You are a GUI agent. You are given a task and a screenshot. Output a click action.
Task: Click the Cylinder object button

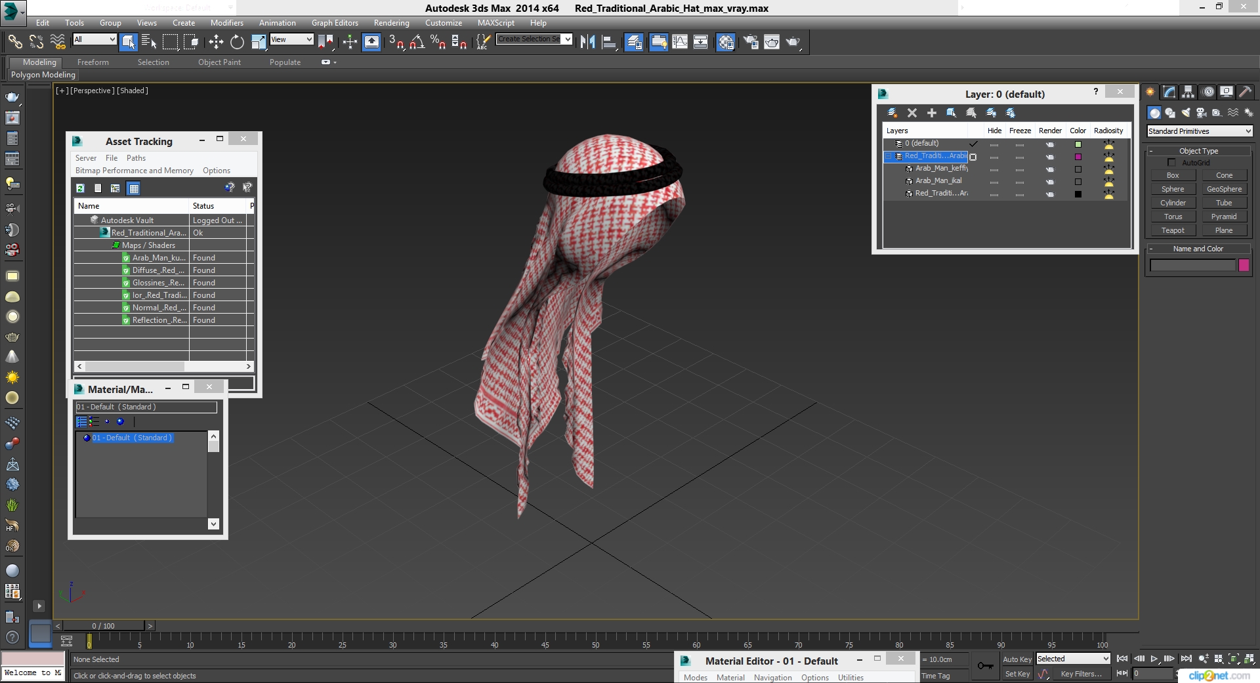(1173, 203)
